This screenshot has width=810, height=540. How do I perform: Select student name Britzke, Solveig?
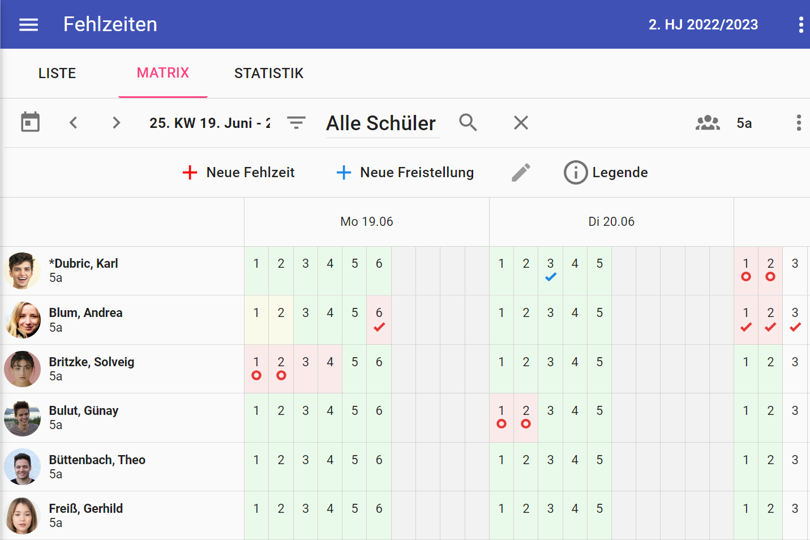pos(92,362)
